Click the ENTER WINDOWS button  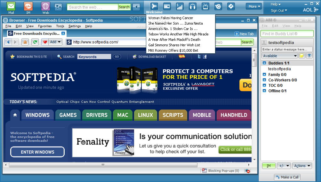tap(37, 152)
